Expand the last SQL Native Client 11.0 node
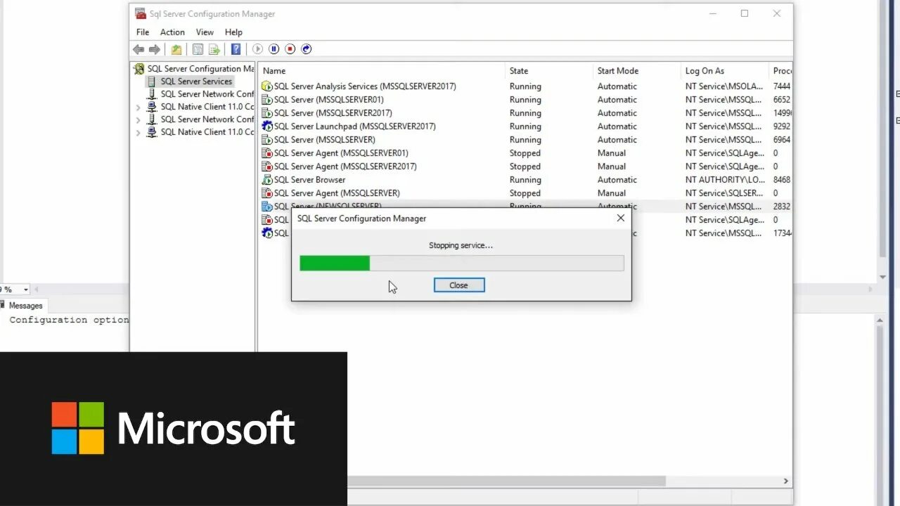 [x=139, y=133]
